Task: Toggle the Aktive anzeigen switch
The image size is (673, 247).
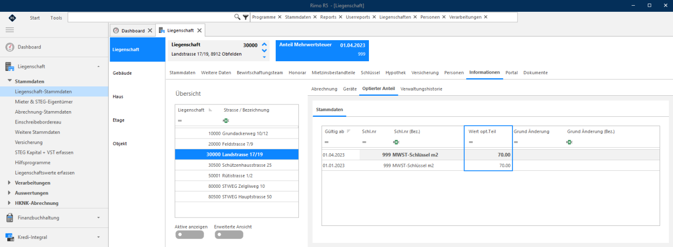Action: point(189,235)
